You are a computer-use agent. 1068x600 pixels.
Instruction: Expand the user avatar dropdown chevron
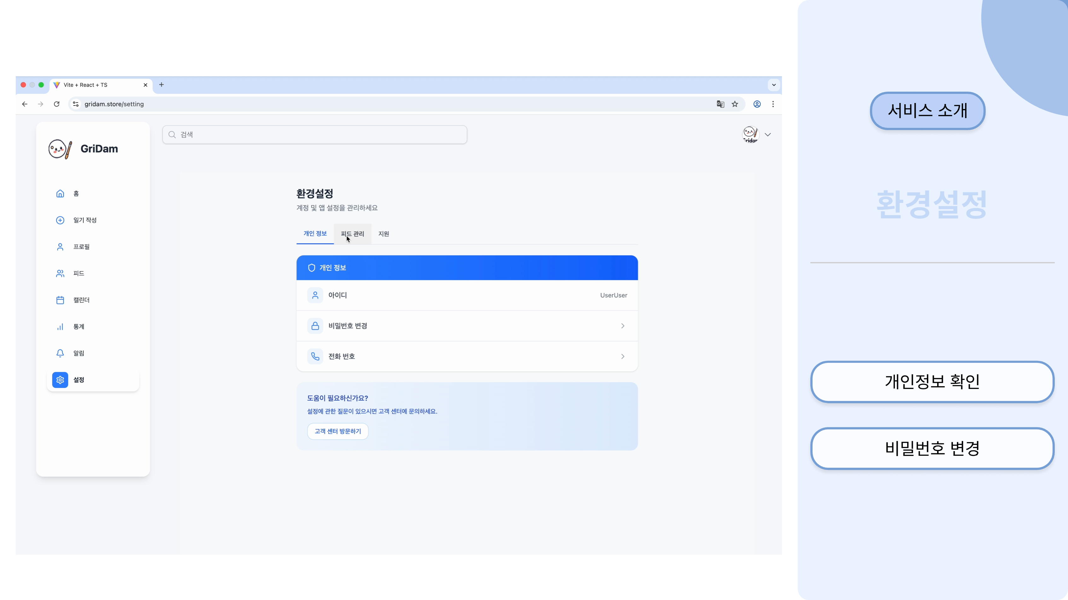pos(768,134)
